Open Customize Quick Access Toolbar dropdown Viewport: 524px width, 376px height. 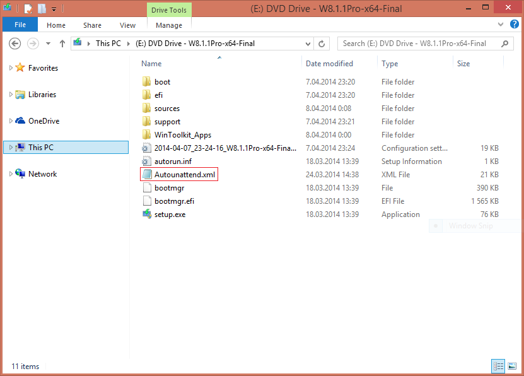coord(54,9)
